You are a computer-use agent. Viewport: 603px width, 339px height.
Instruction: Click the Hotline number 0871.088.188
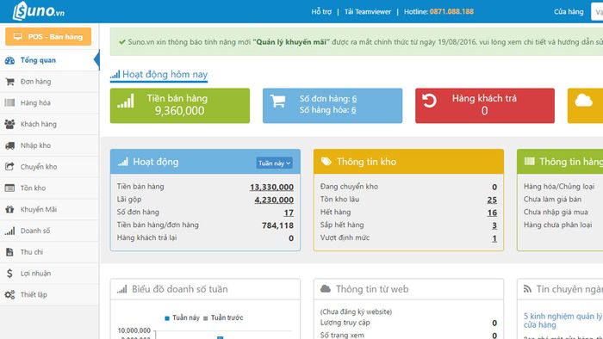(451, 11)
